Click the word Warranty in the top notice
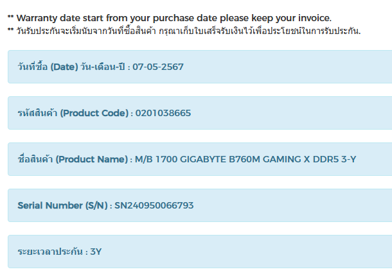The width and height of the screenshot is (392, 274). [37, 18]
